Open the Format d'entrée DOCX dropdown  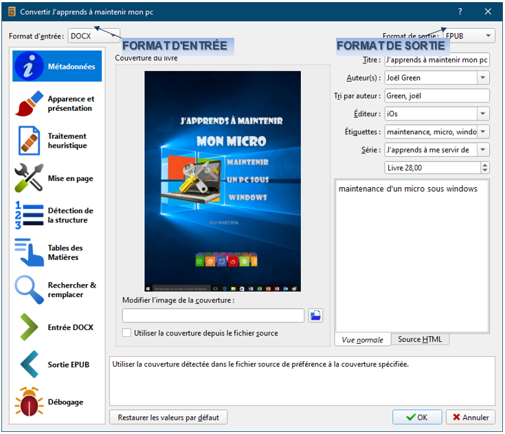pos(93,36)
